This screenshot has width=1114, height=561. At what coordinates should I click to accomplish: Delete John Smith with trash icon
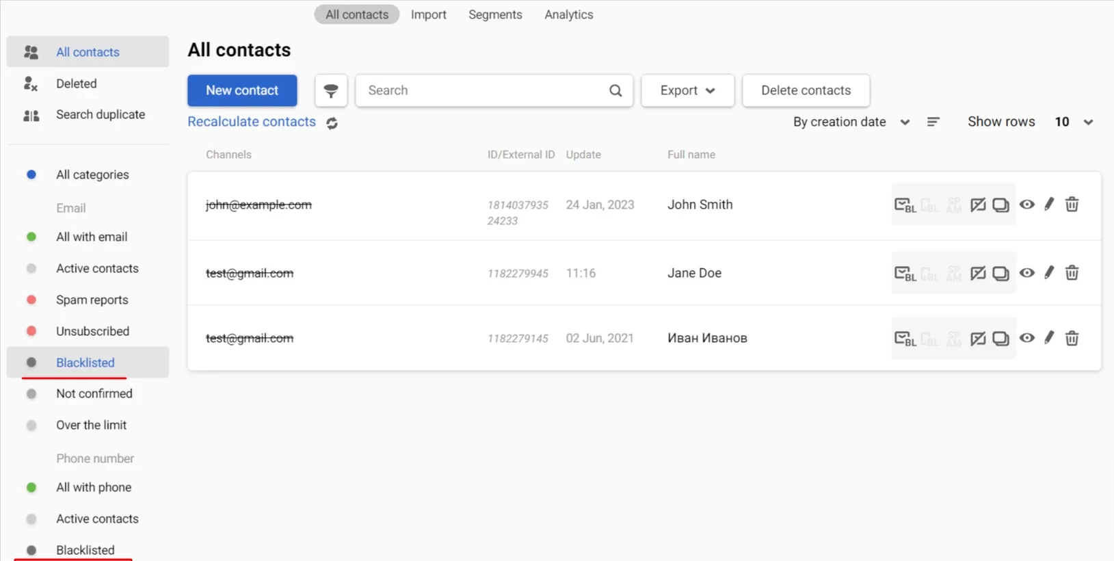point(1072,204)
